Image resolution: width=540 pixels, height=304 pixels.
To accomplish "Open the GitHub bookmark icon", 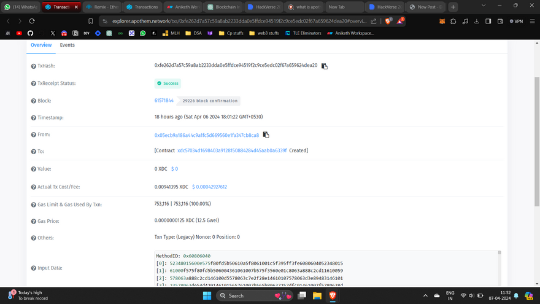I will (x=31, y=33).
